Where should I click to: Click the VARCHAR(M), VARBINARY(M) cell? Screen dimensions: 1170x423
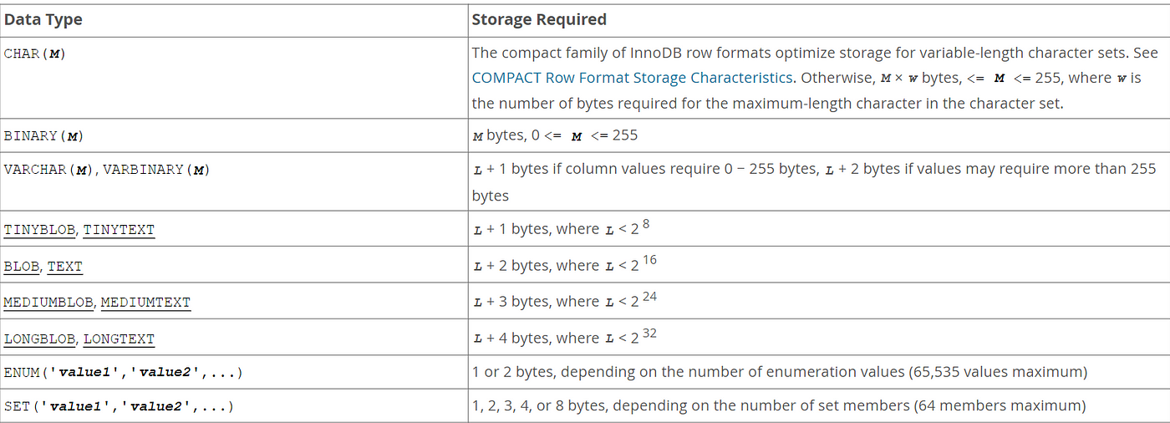[x=234, y=181]
